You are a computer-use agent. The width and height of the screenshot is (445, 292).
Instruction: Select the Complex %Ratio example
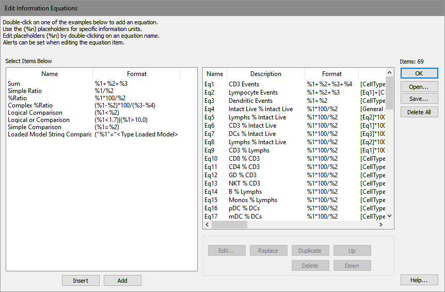pos(30,105)
